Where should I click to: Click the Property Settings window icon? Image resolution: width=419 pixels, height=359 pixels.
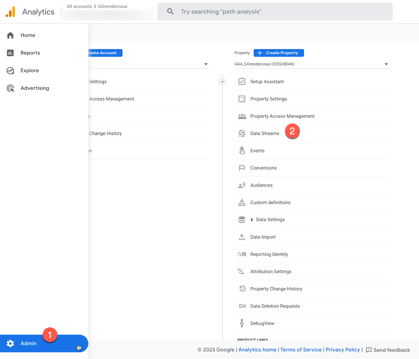pyautogui.click(x=242, y=99)
